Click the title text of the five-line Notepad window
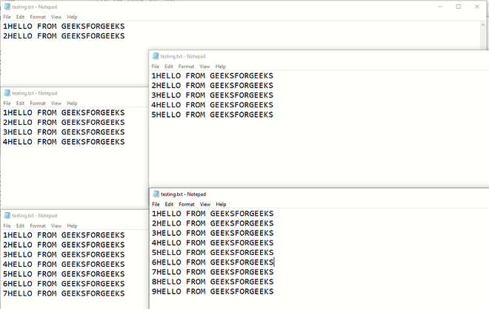Viewport: 489px width, 309px height. (183, 56)
